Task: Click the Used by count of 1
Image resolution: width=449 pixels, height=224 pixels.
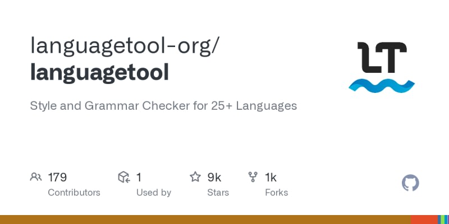Action: pyautogui.click(x=139, y=178)
